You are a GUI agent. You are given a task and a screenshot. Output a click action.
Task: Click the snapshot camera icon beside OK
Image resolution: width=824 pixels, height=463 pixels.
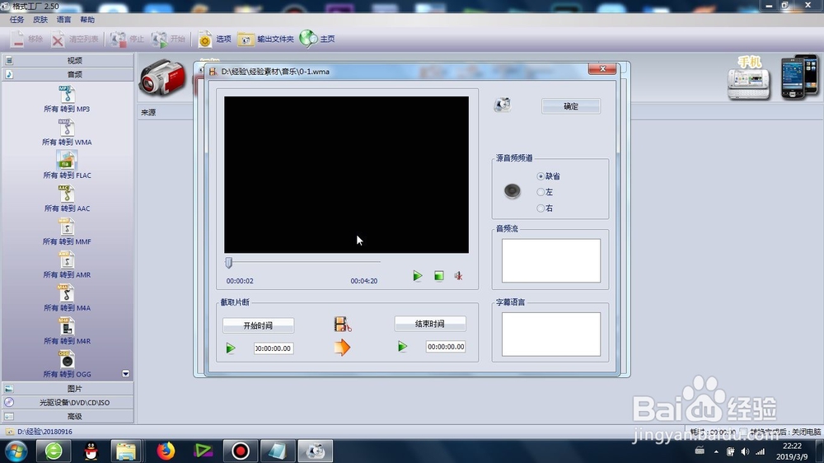[503, 105]
